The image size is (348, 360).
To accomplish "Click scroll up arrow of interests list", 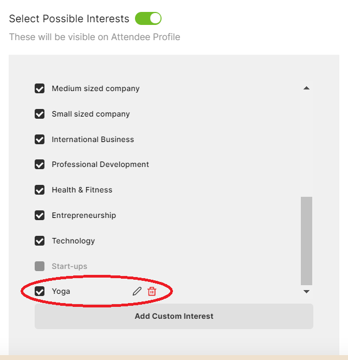I will (306, 88).
